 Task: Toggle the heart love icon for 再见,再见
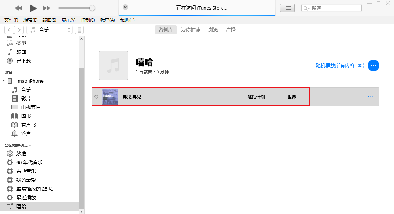96,97
